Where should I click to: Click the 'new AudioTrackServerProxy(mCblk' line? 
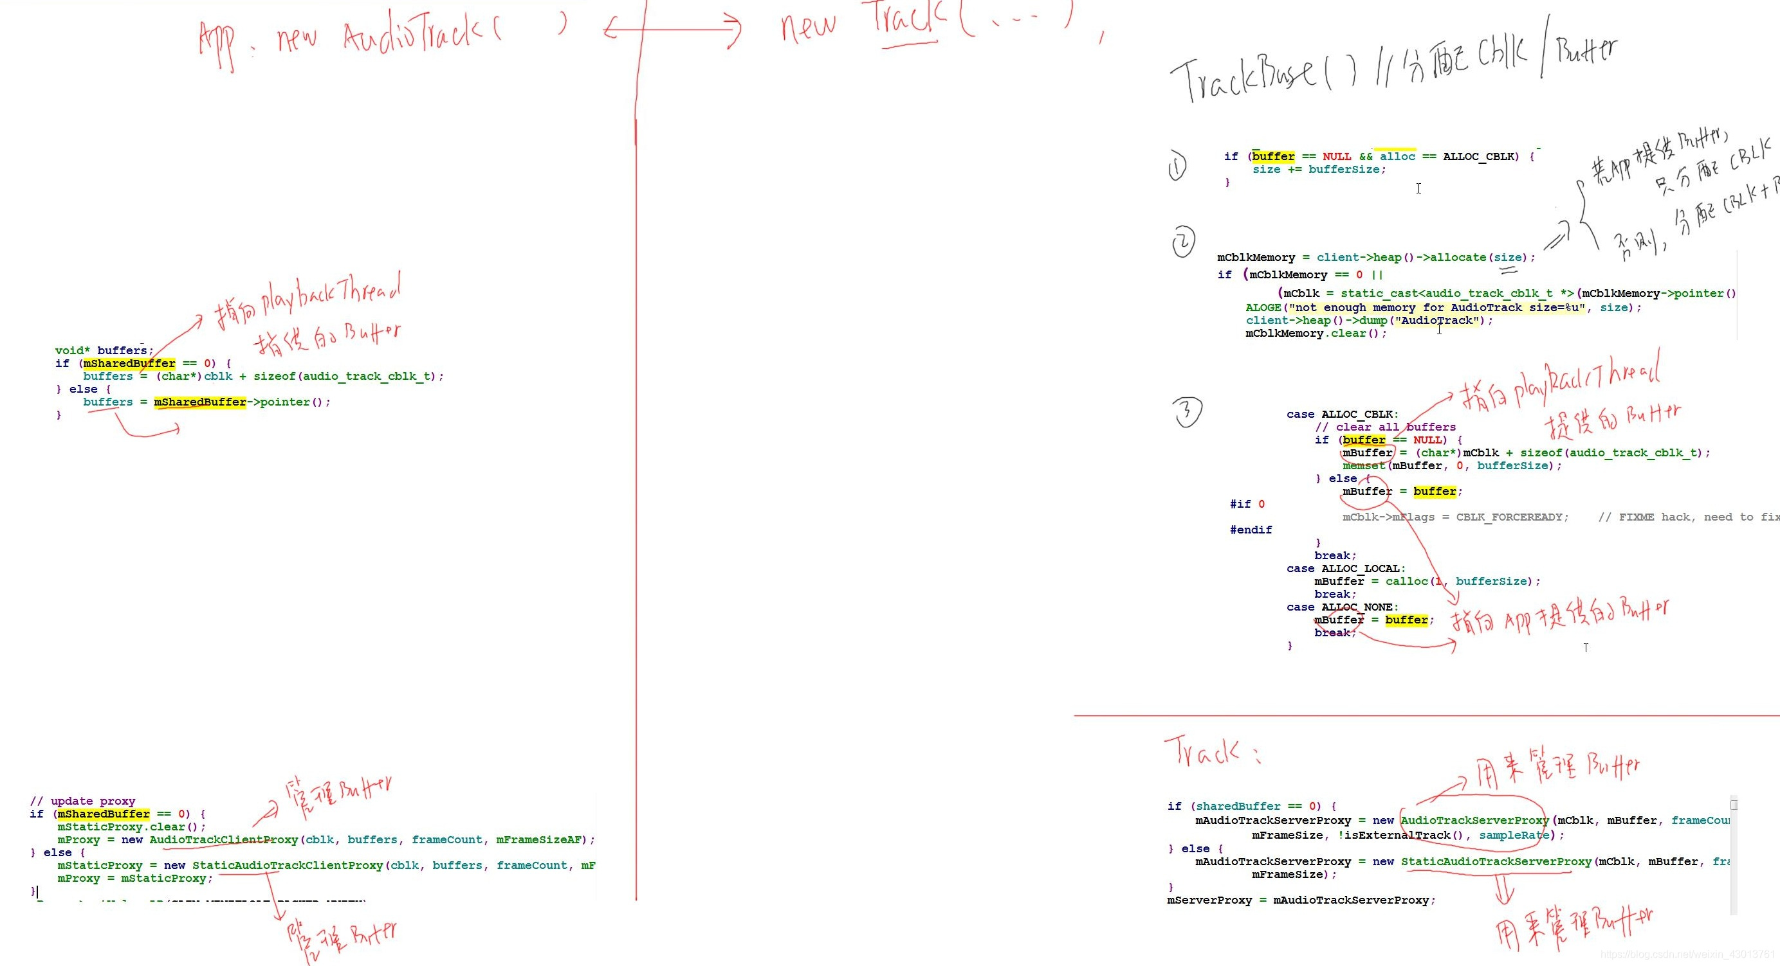(x=1462, y=820)
